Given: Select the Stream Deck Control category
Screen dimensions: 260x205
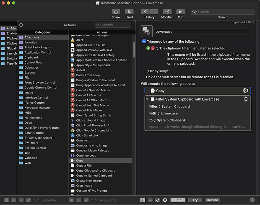Looking at the screenshot, I should click(43, 138).
